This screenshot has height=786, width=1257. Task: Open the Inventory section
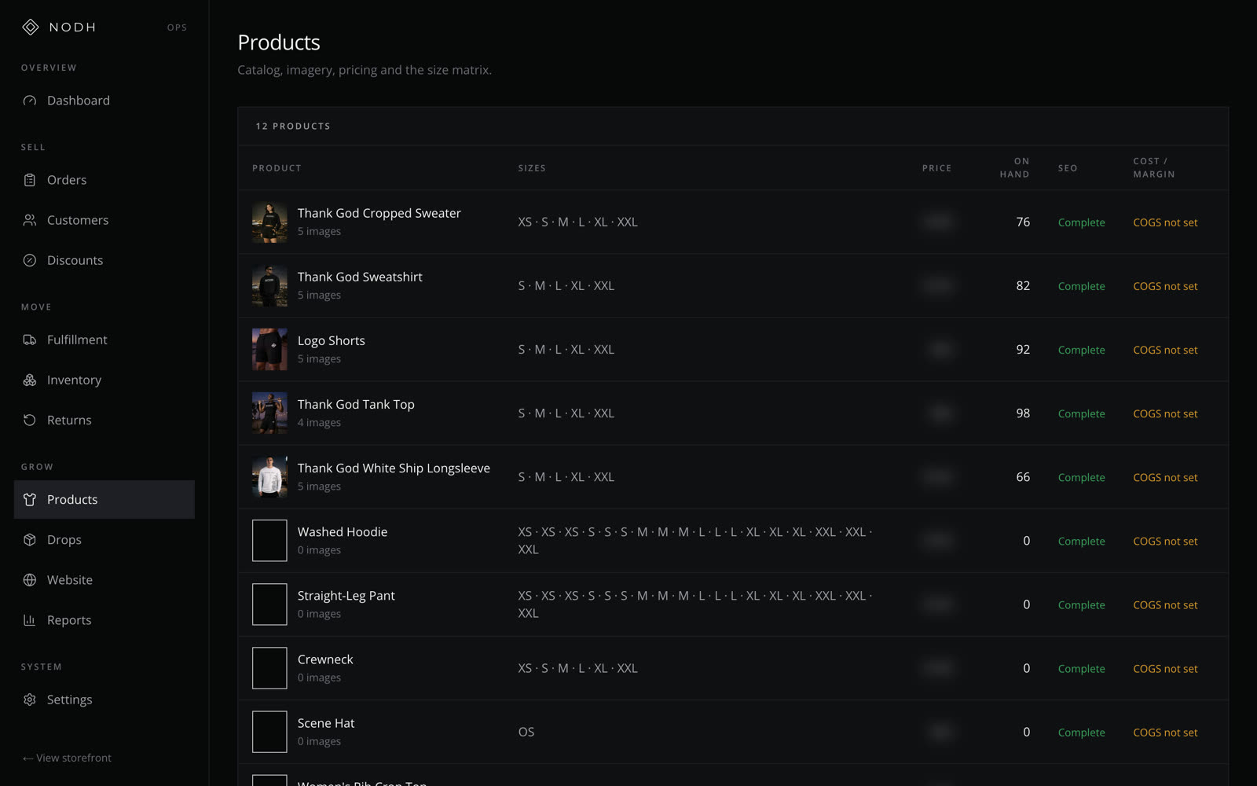coord(104,380)
